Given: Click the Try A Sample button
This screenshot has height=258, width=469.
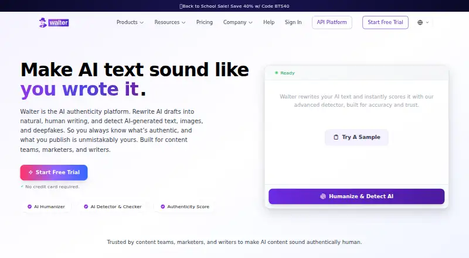Looking at the screenshot, I should [x=356, y=137].
